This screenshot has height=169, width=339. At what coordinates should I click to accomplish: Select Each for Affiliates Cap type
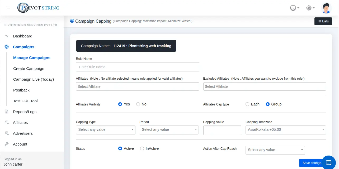tap(247, 104)
